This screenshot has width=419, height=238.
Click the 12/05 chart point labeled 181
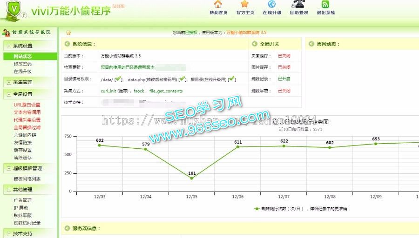pyautogui.click(x=192, y=178)
